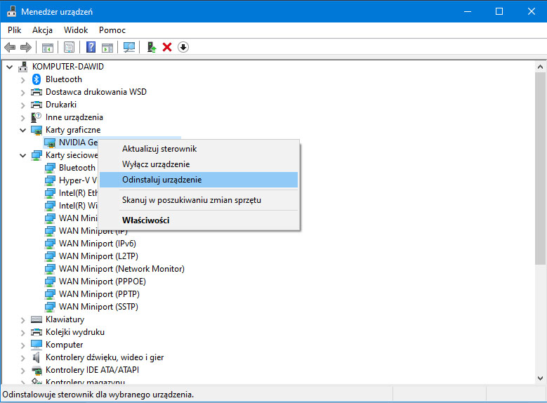This screenshot has width=547, height=403.
Task: Click the red X uninstall device icon
Action: point(167,47)
